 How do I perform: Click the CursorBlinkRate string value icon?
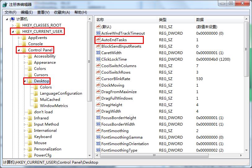tap(98, 79)
